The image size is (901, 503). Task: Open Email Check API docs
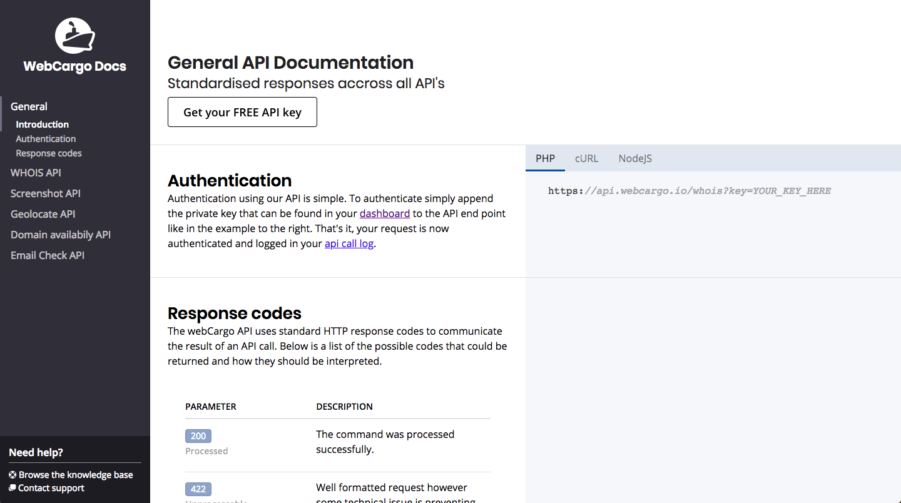(48, 255)
